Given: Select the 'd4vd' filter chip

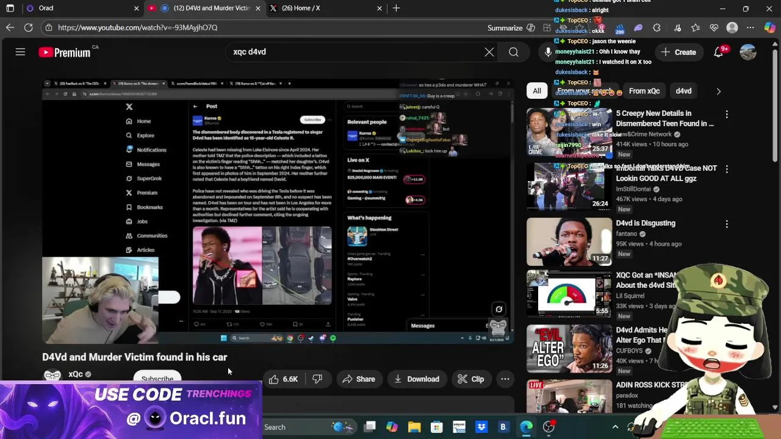Looking at the screenshot, I should pyautogui.click(x=683, y=91).
